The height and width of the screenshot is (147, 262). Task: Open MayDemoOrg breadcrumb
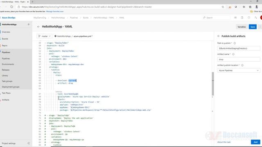pyautogui.click(x=40, y=18)
